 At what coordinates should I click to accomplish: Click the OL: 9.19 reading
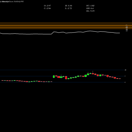click(x=90, y=11)
